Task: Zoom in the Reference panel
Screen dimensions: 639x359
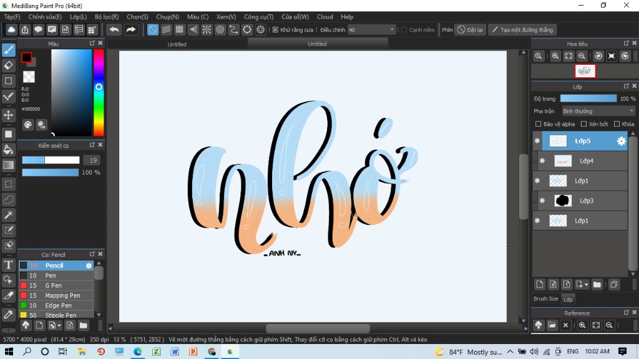Action: [582, 325]
